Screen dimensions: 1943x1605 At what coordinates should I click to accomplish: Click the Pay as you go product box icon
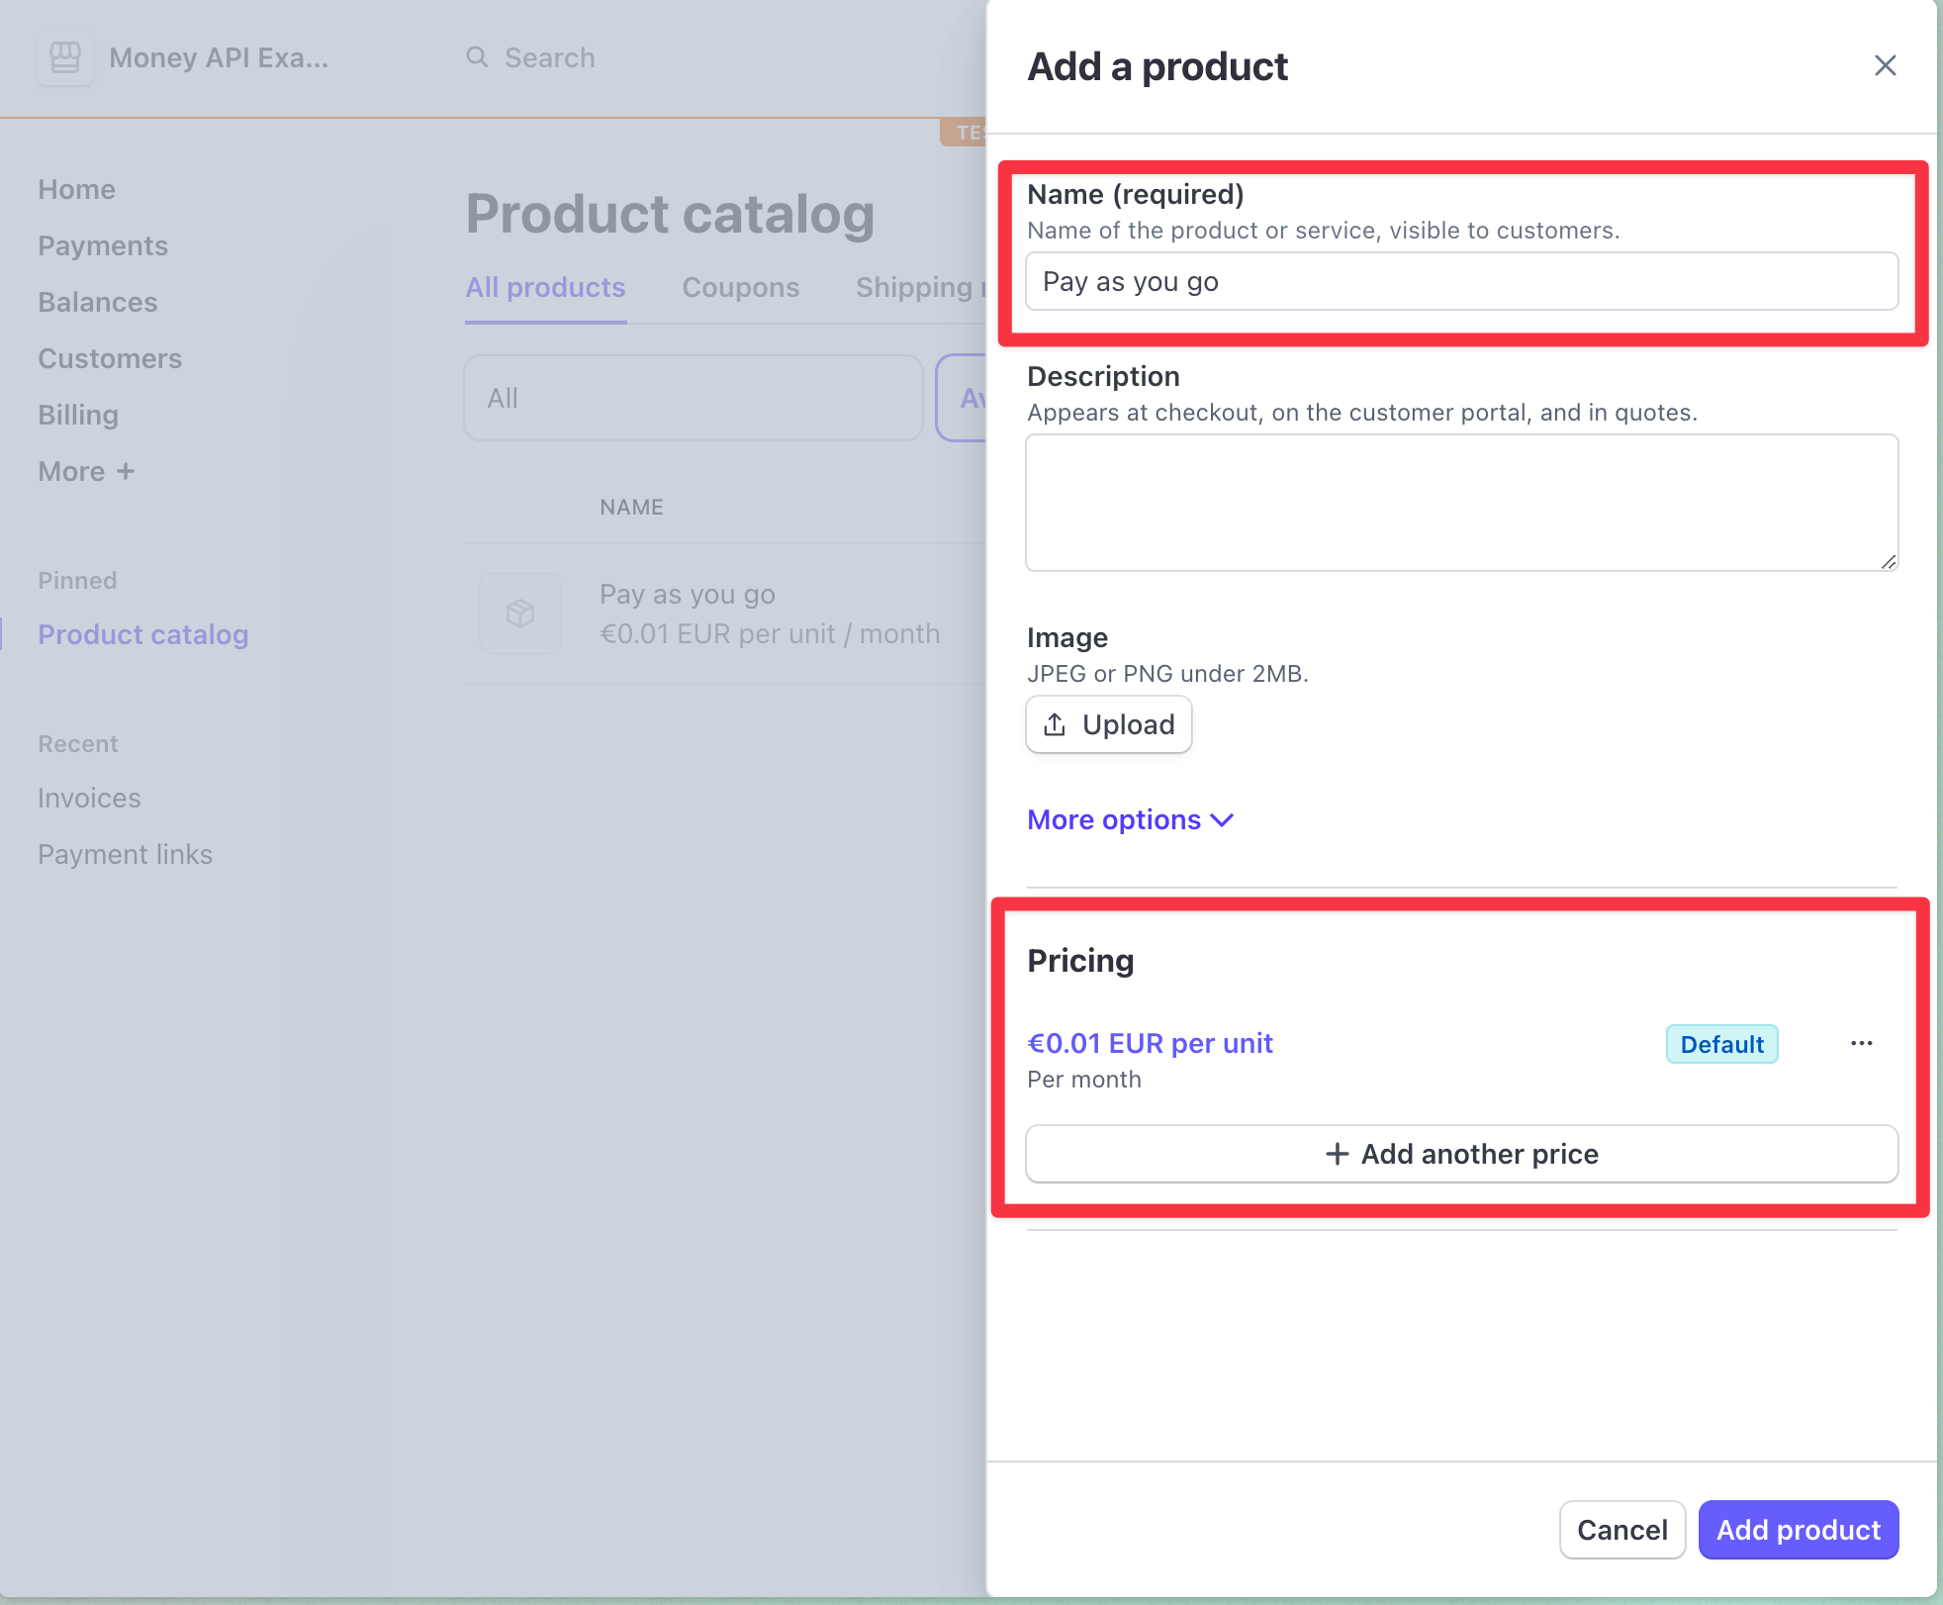click(x=520, y=614)
